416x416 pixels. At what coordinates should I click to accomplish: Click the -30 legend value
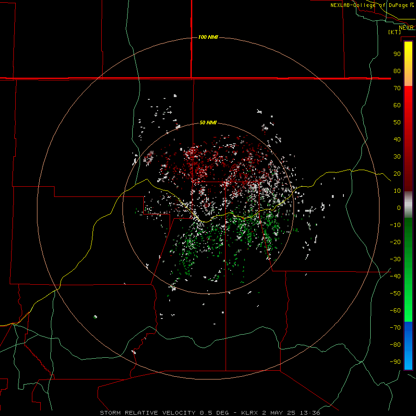click(395, 259)
